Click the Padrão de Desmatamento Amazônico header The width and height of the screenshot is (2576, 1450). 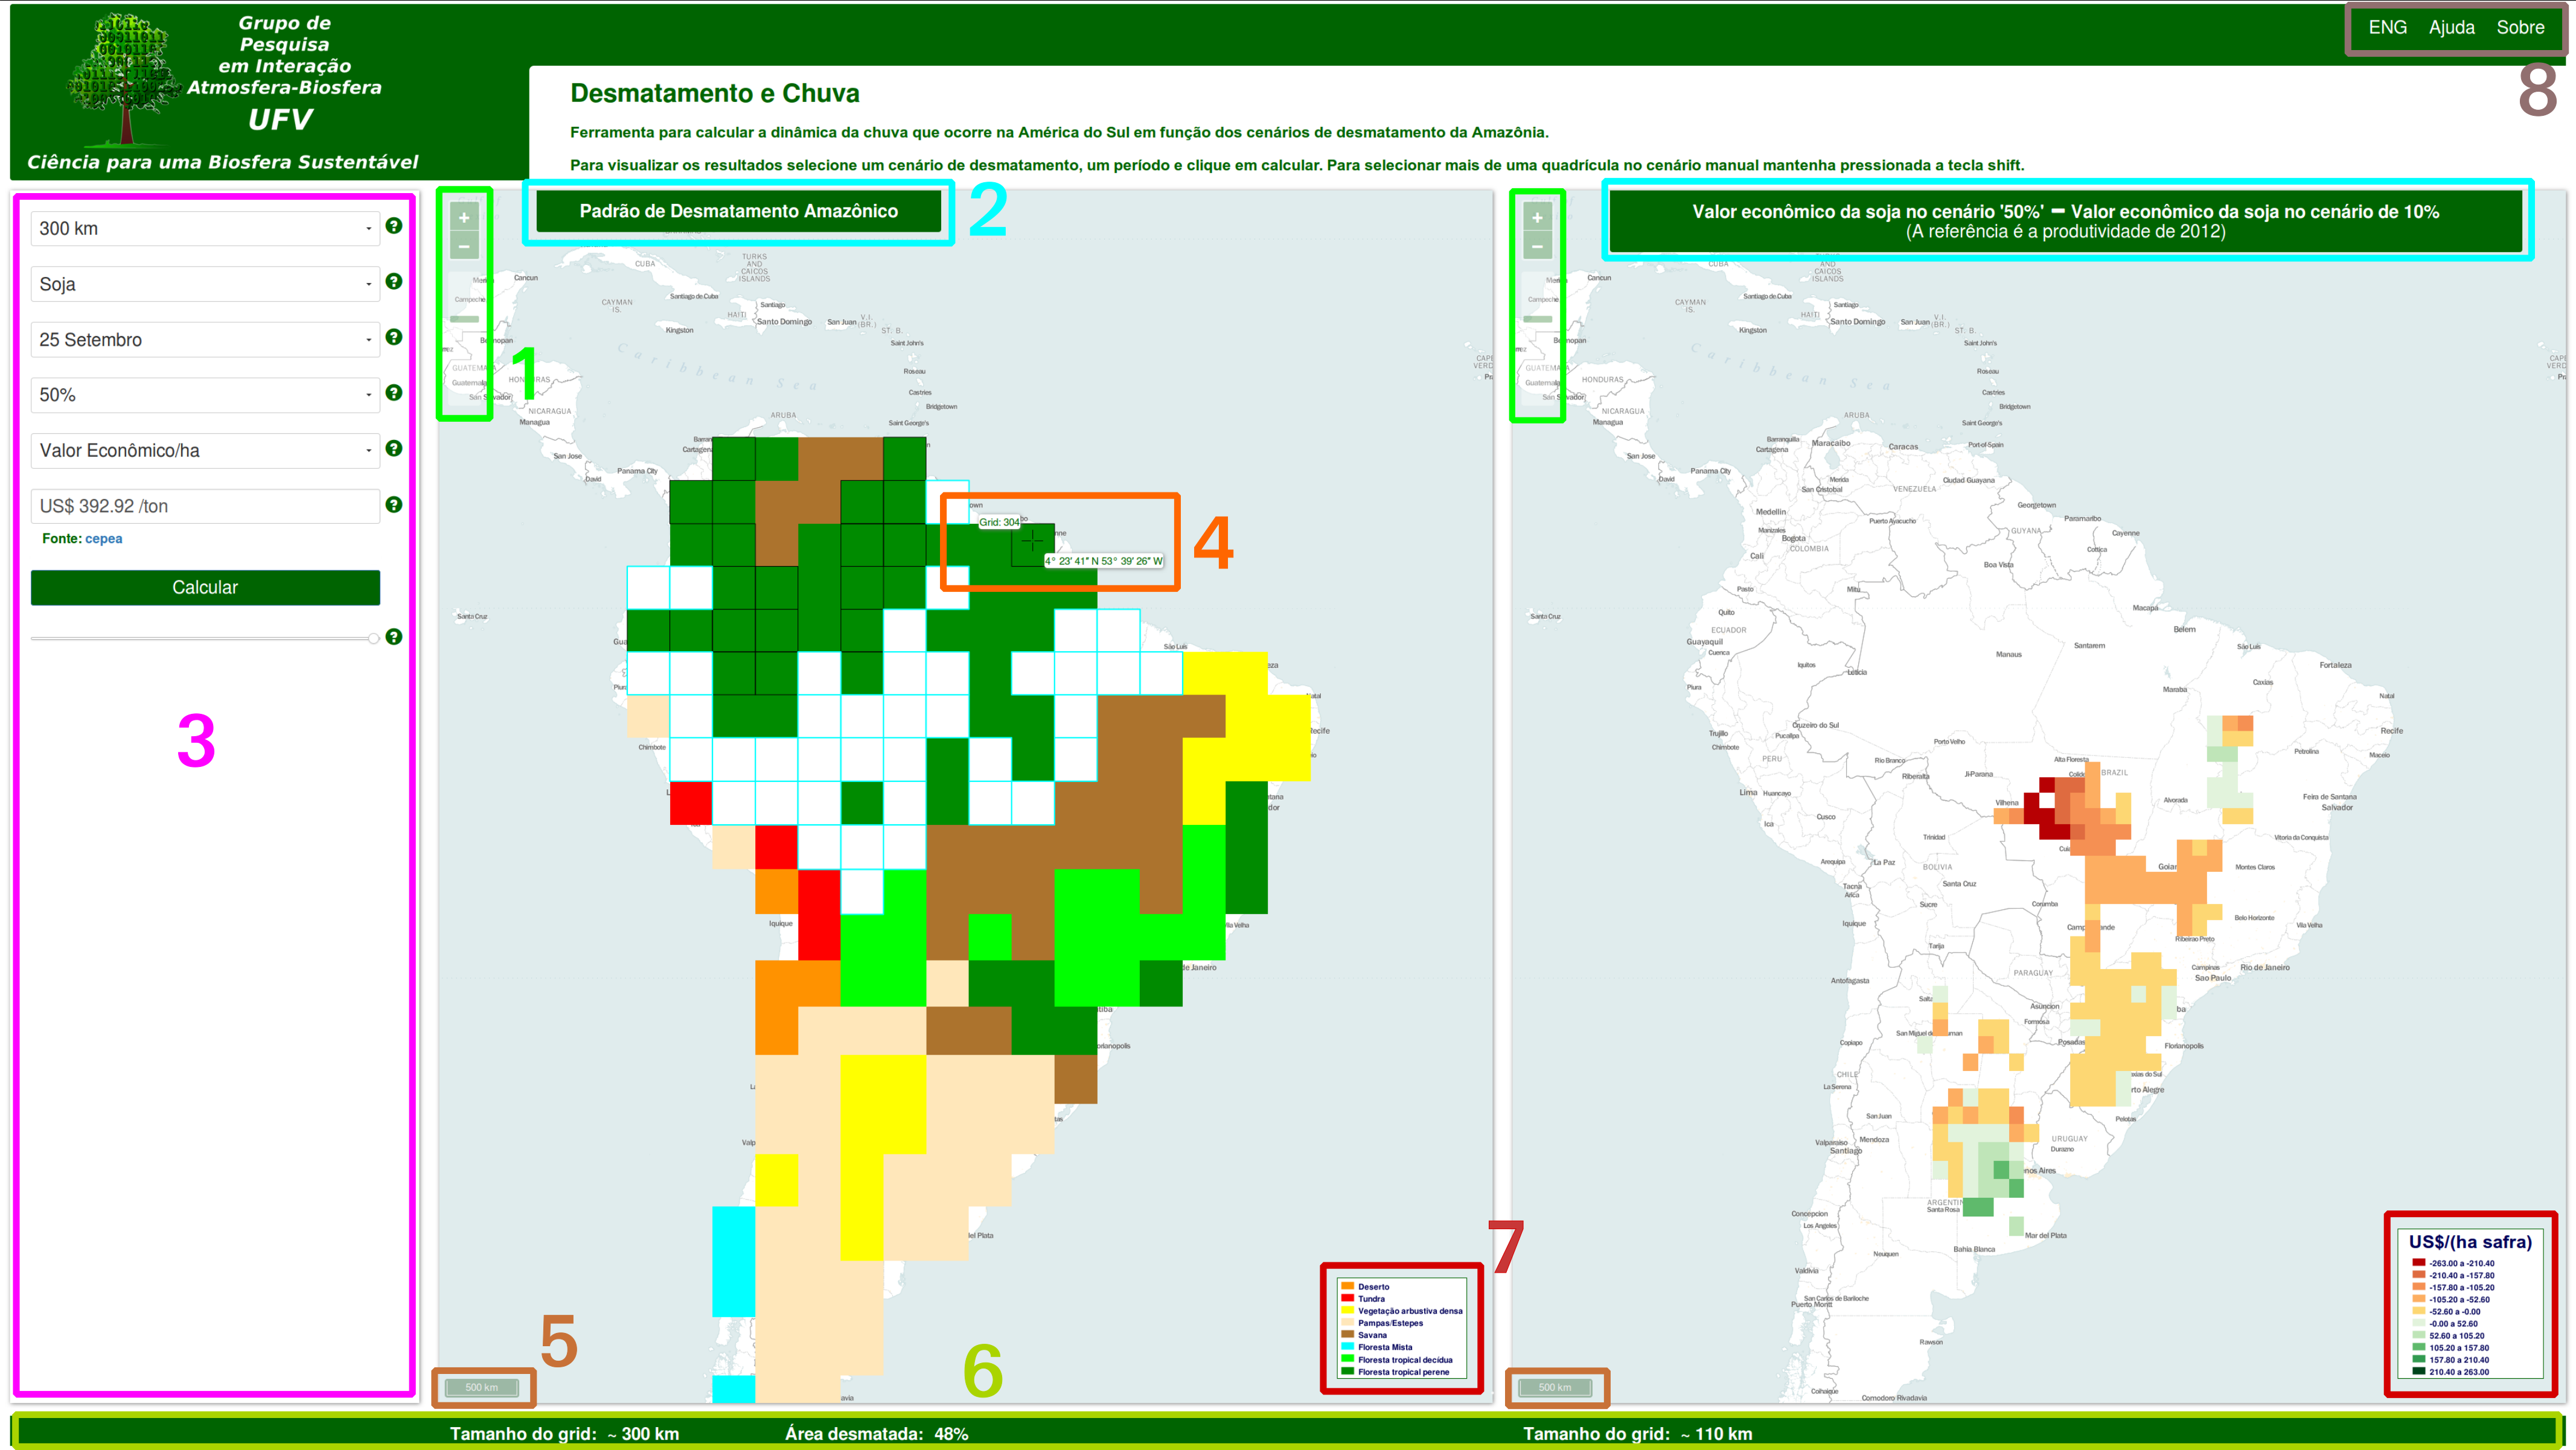pos(739,211)
